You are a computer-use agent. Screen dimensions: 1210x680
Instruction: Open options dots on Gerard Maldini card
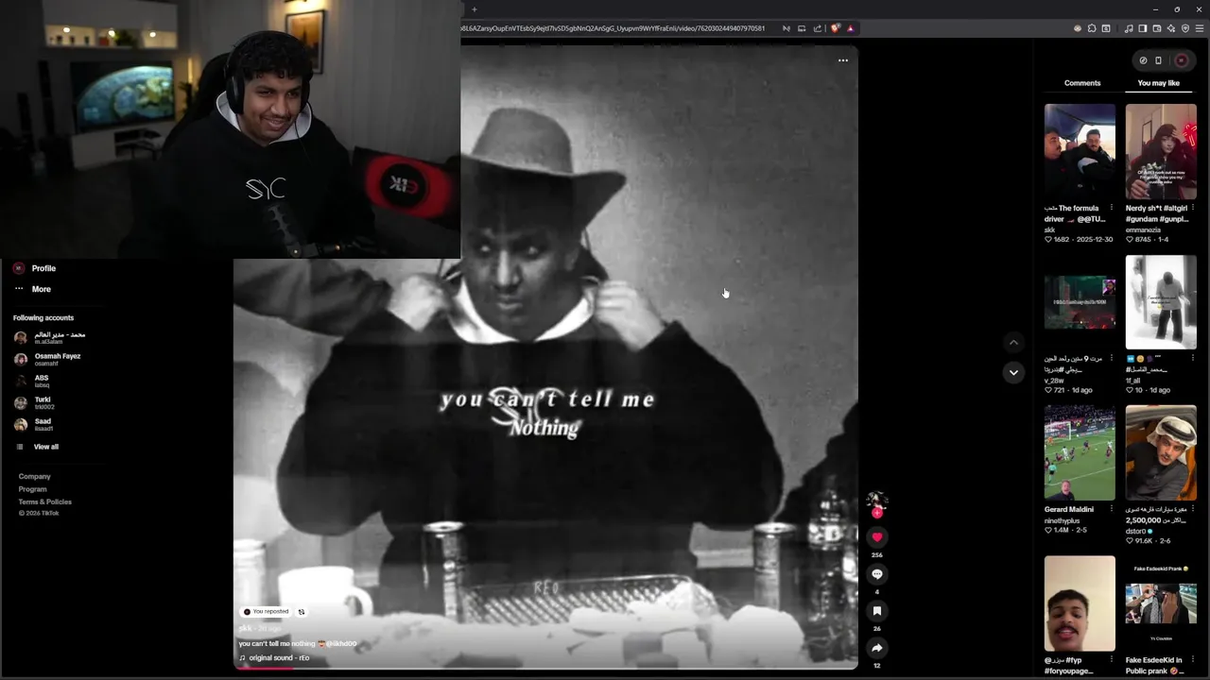pos(1112,509)
